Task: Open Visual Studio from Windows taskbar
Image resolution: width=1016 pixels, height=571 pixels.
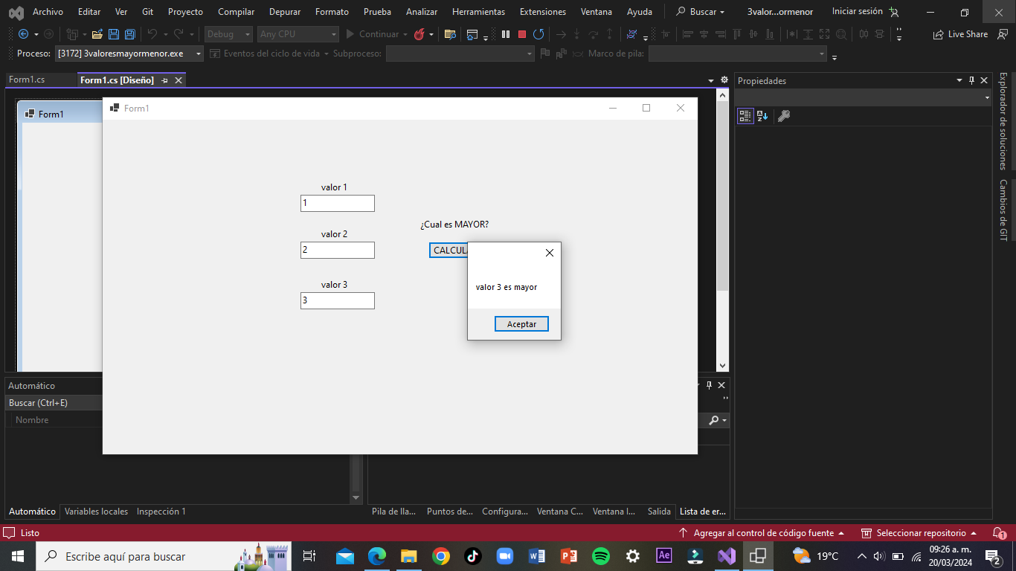Action: (727, 556)
